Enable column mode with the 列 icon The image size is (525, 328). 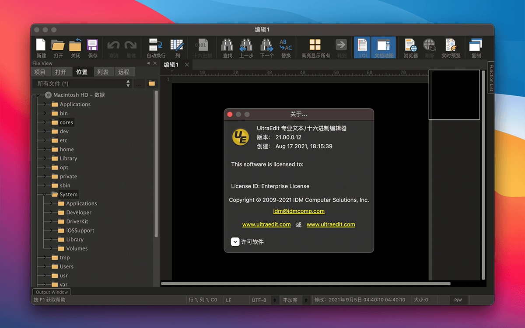coord(177,46)
